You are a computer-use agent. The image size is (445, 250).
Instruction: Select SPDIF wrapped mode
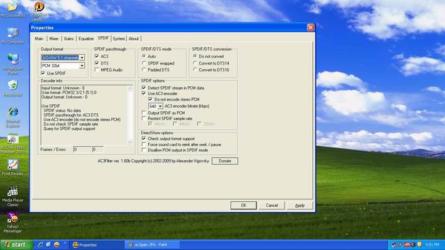(144, 63)
